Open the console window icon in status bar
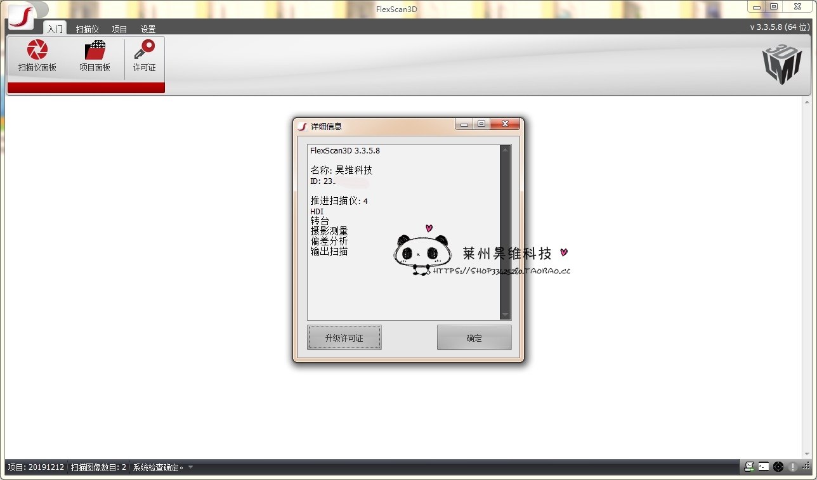The width and height of the screenshot is (817, 480). pyautogui.click(x=764, y=467)
